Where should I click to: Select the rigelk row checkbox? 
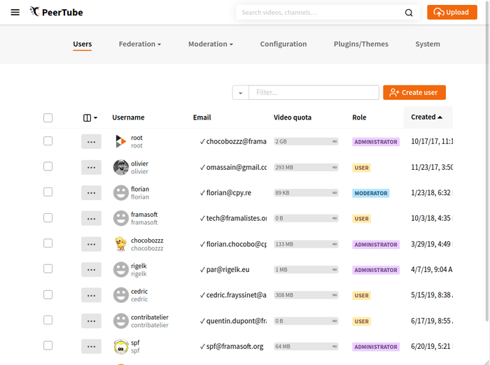48,269
